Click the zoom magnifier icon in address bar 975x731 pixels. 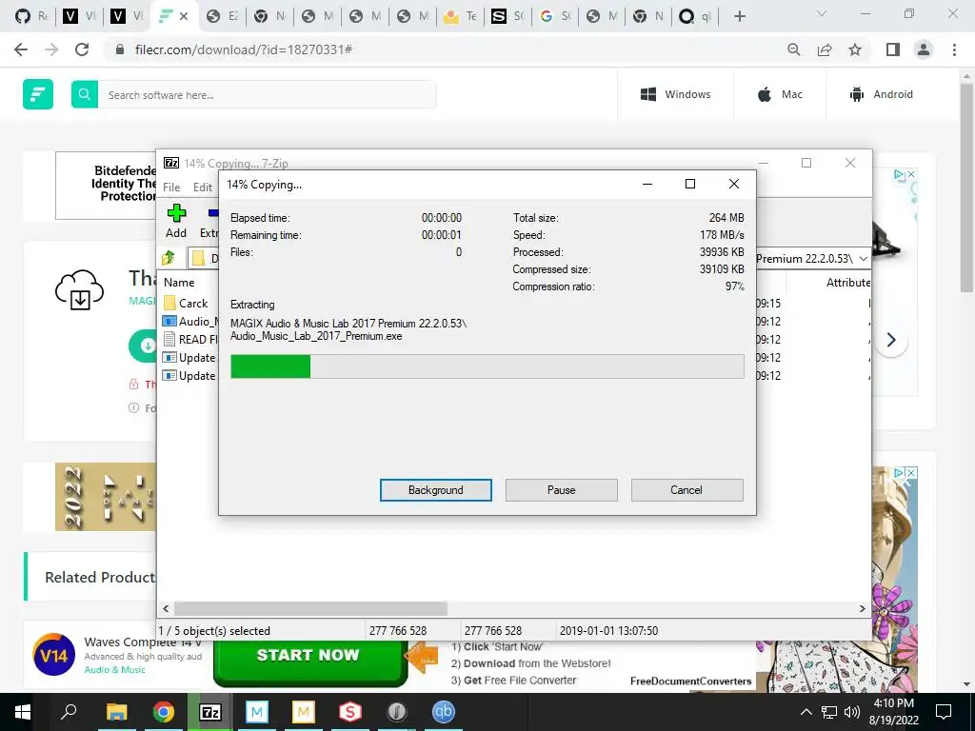(793, 49)
